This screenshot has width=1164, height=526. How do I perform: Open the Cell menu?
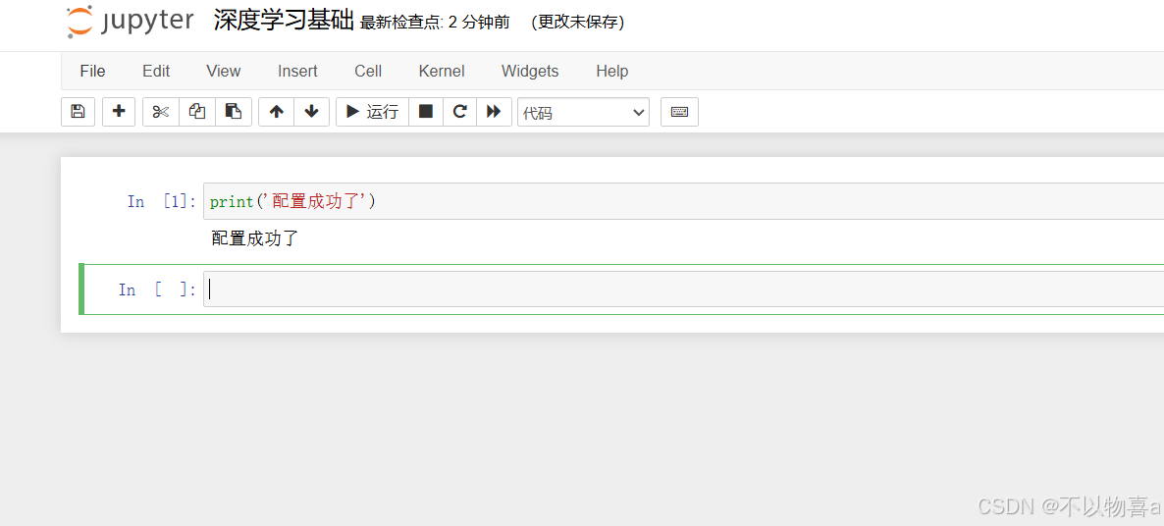(368, 72)
